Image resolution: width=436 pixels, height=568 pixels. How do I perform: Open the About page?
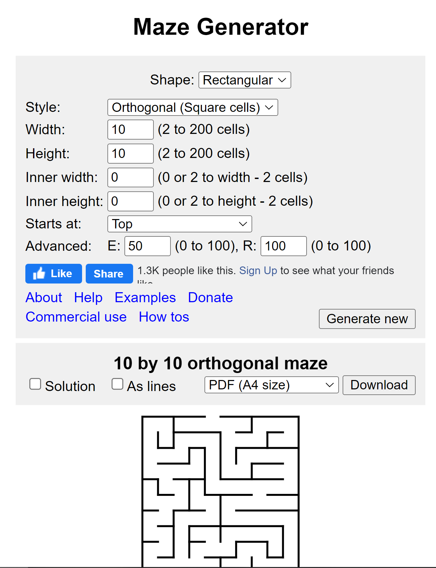click(43, 297)
